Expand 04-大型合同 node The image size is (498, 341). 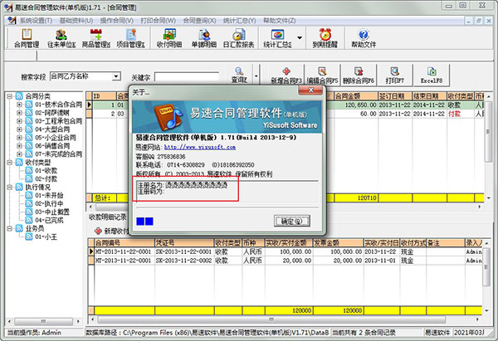[x=19, y=129]
